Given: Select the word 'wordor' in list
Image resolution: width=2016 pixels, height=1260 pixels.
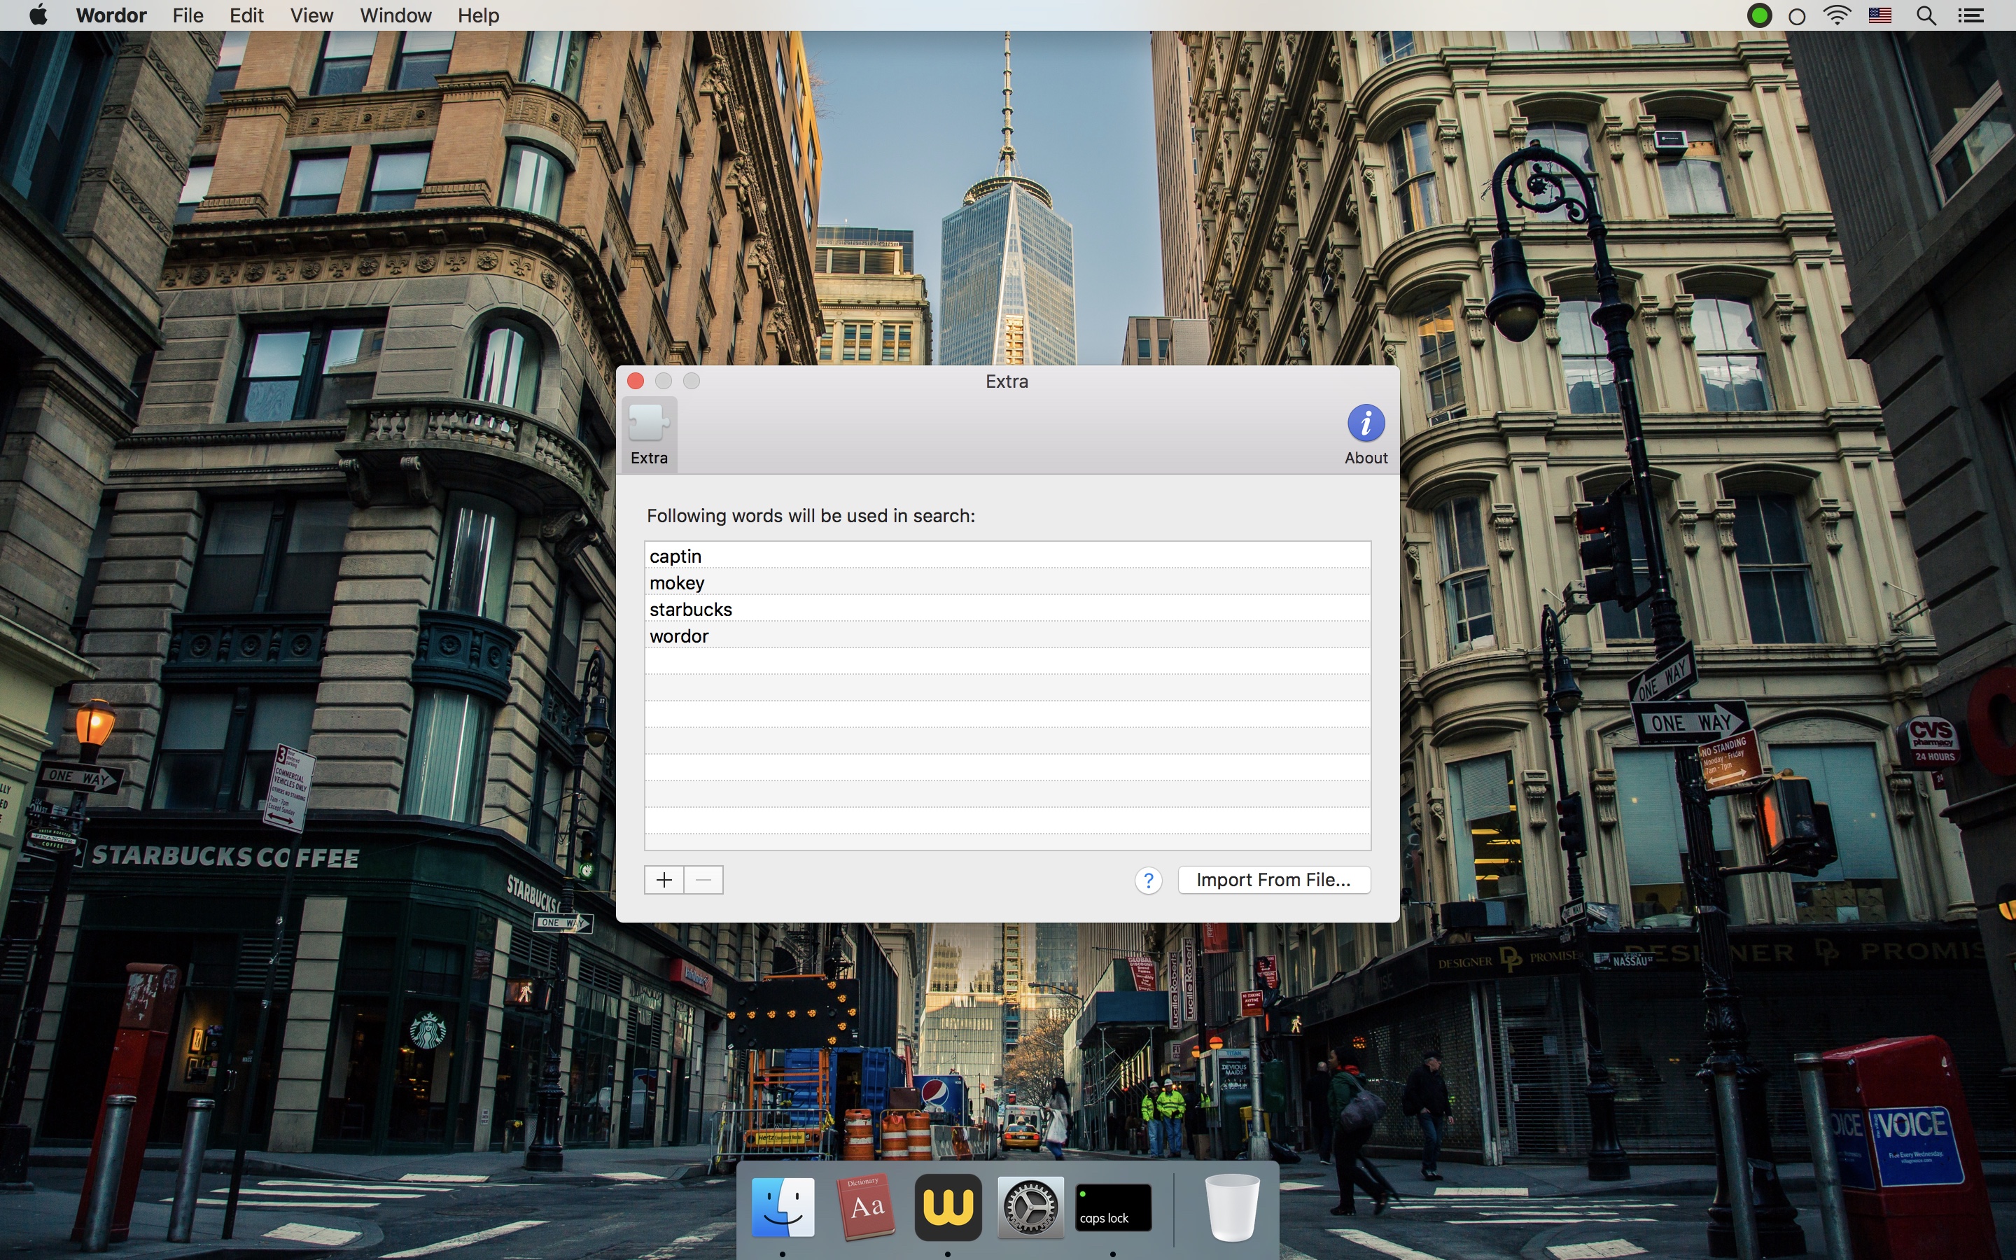Looking at the screenshot, I should click(1007, 636).
